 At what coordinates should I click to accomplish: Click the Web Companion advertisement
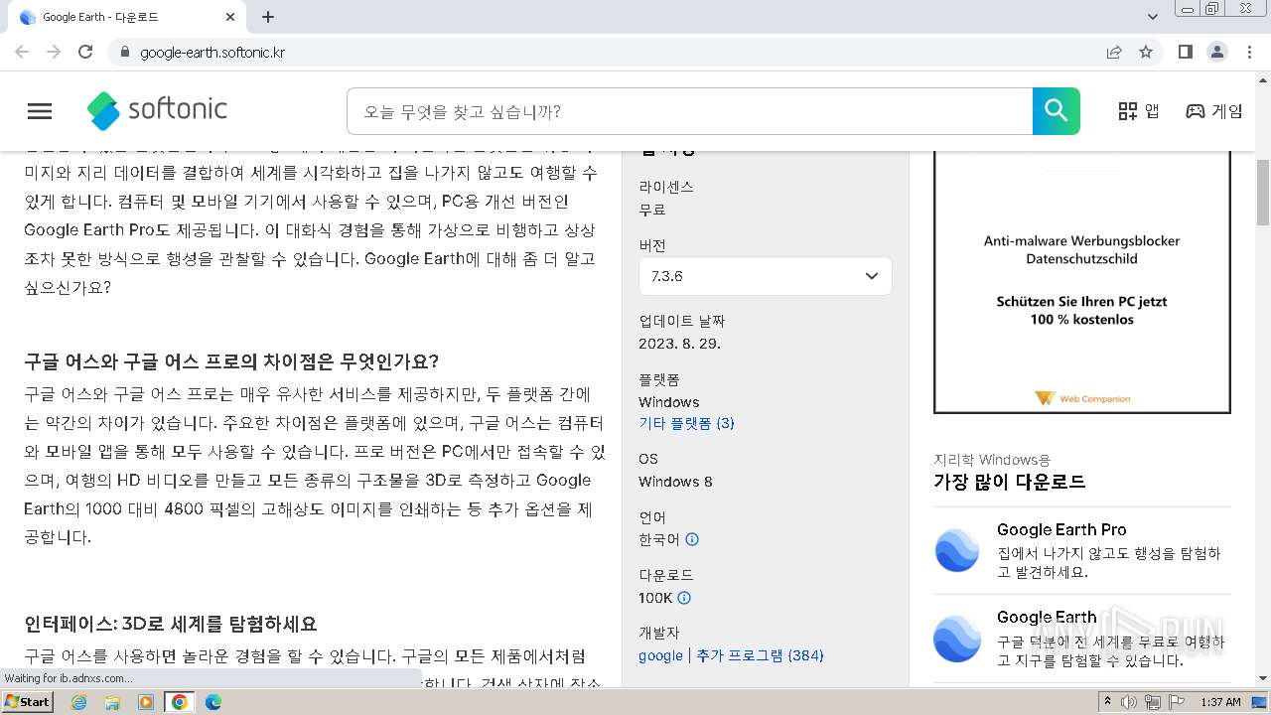(1082, 283)
